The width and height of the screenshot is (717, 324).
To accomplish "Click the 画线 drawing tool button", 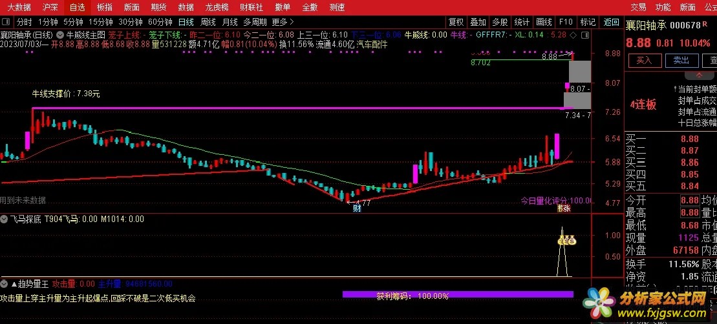I will point(544,22).
